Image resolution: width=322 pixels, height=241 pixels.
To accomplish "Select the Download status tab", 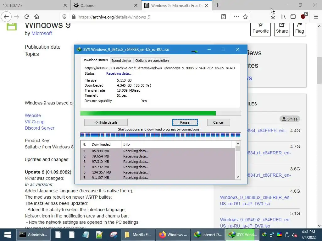I will tap(95, 60).
